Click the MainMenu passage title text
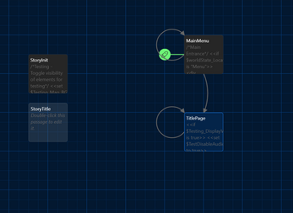This screenshot has height=213, width=293. click(198, 41)
